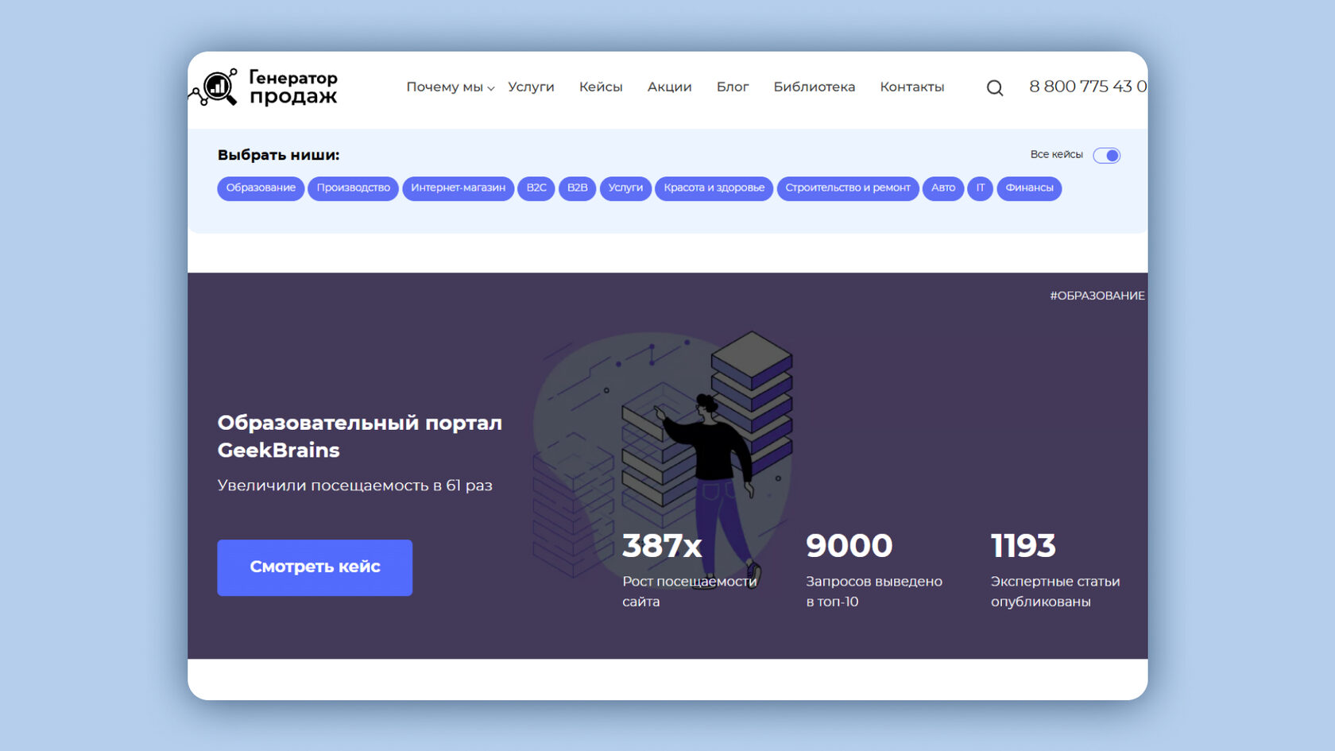
Task: Select the Красота и здоровье tag
Action: coord(714,188)
